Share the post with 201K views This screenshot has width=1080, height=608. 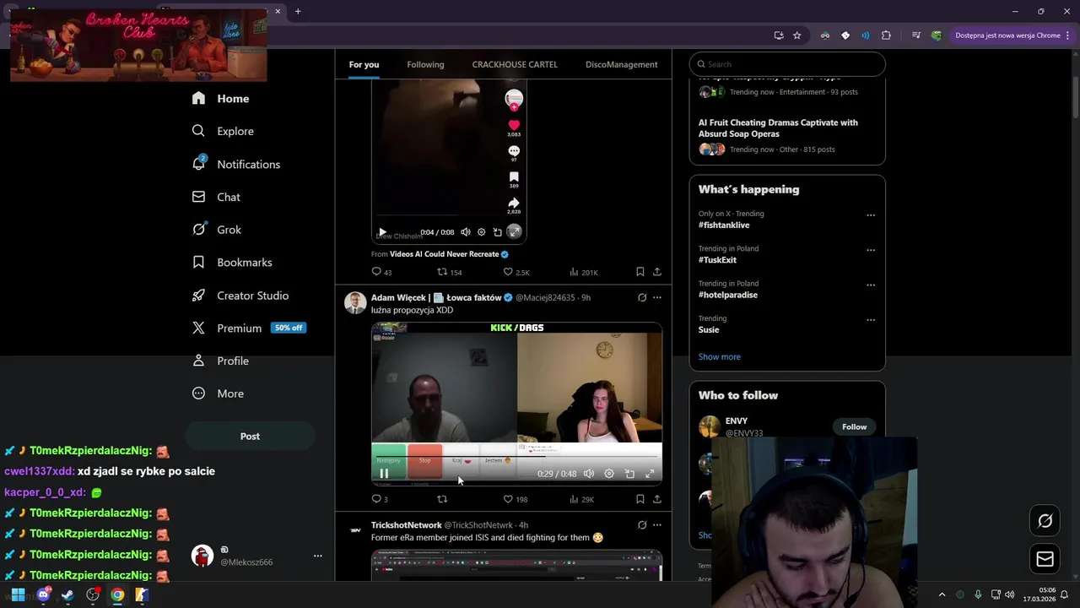[x=656, y=272]
